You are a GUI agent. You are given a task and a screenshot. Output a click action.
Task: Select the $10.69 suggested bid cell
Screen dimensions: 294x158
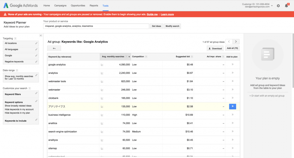(189, 115)
